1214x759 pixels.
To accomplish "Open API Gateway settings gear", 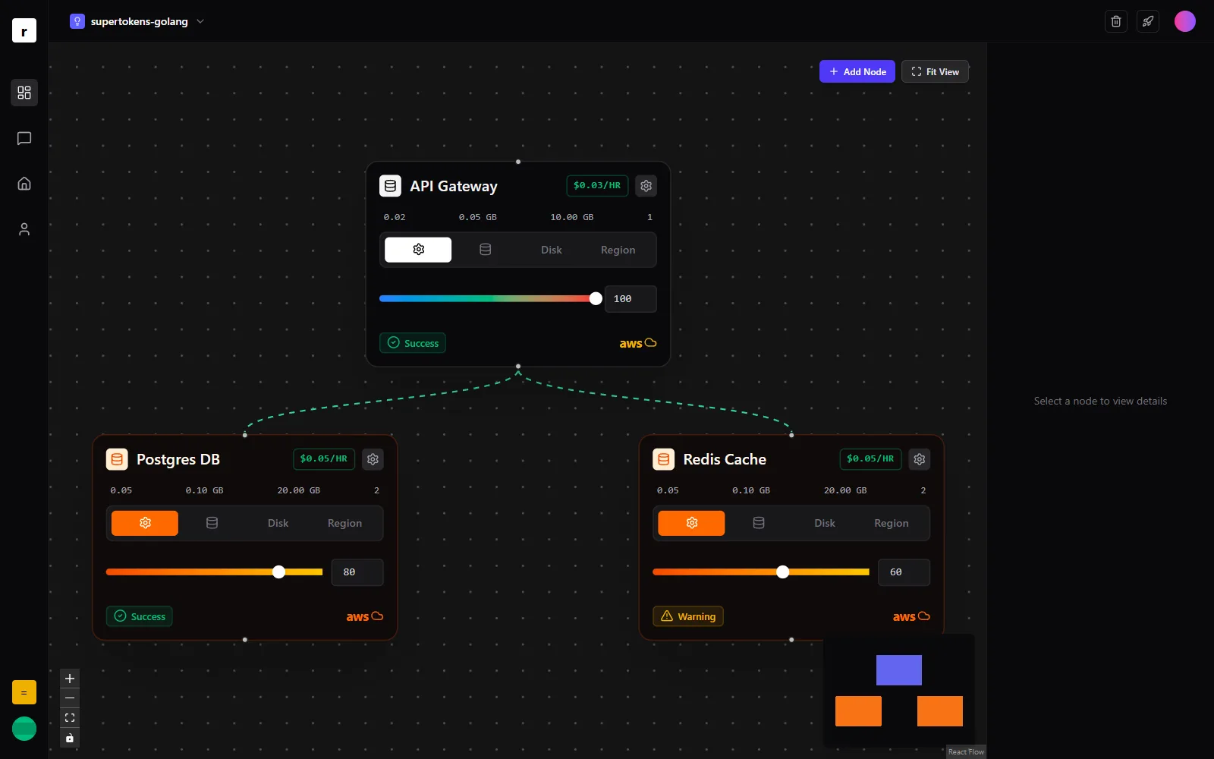I will pos(646,186).
